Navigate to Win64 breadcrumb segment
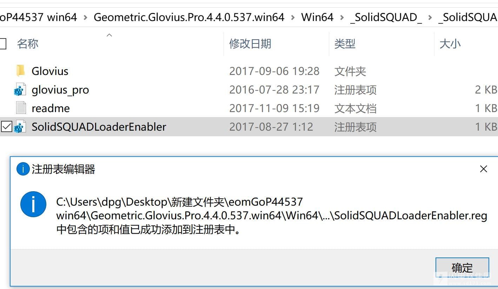Screen dimensions: 498x289 317,17
